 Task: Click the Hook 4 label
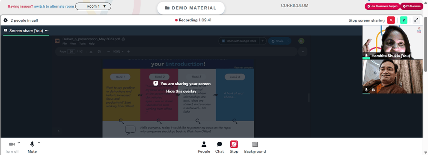click(x=235, y=77)
